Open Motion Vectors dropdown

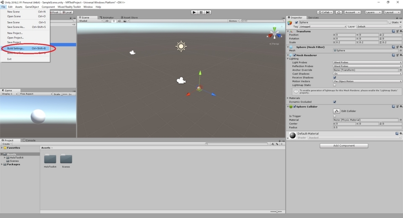[x=367, y=81]
